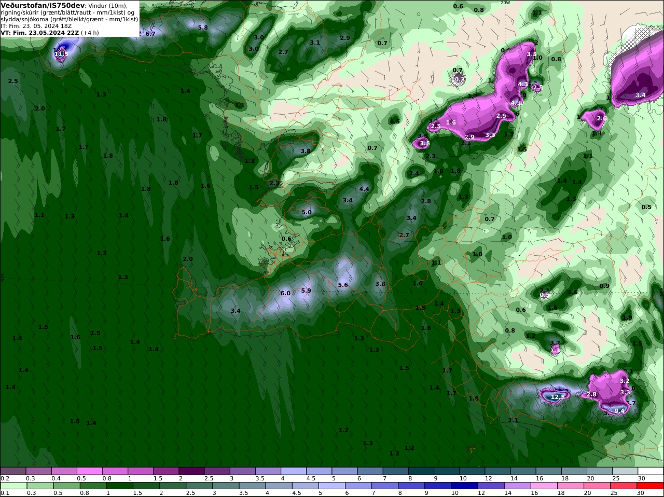This screenshot has width=664, height=497.
Task: Pick the red rain legend swatch at 25
Action: (x=624, y=486)
